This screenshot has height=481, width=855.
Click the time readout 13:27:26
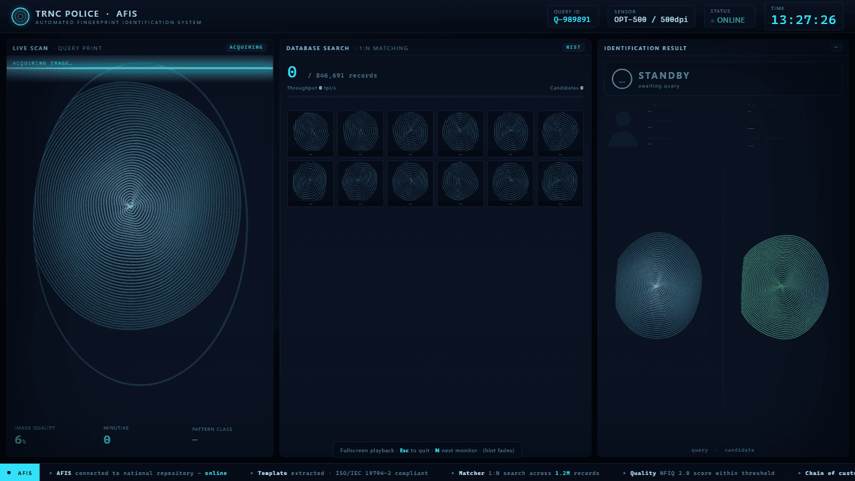tap(804, 20)
